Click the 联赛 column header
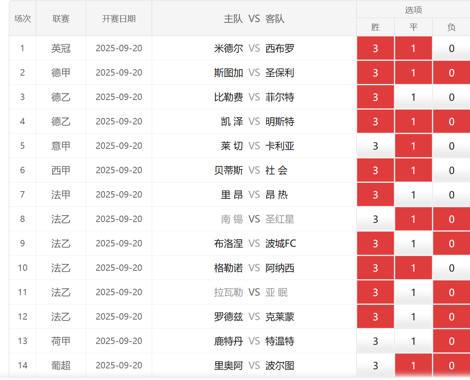Viewport: 470px width, 380px height. point(61,19)
